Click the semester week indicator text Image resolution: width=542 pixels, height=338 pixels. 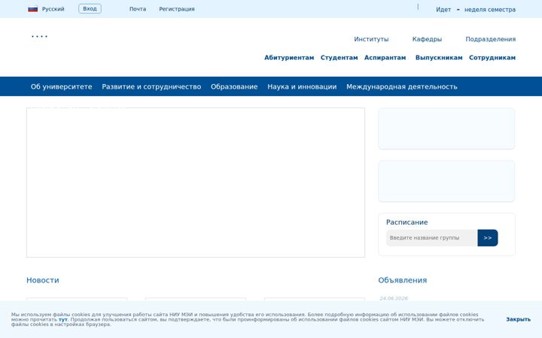[x=476, y=10]
